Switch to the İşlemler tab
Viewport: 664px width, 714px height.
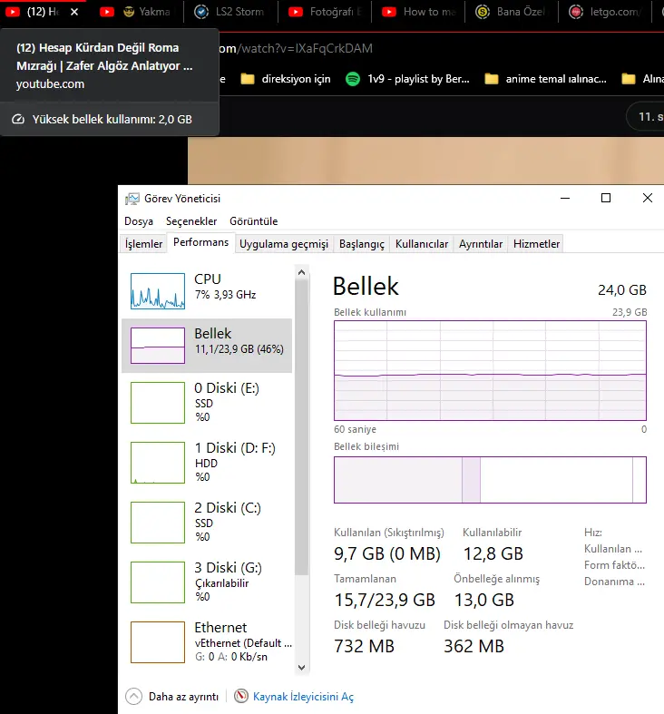pyautogui.click(x=143, y=244)
